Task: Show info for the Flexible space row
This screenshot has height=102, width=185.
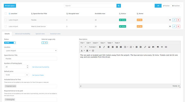Action: pos(170,20)
